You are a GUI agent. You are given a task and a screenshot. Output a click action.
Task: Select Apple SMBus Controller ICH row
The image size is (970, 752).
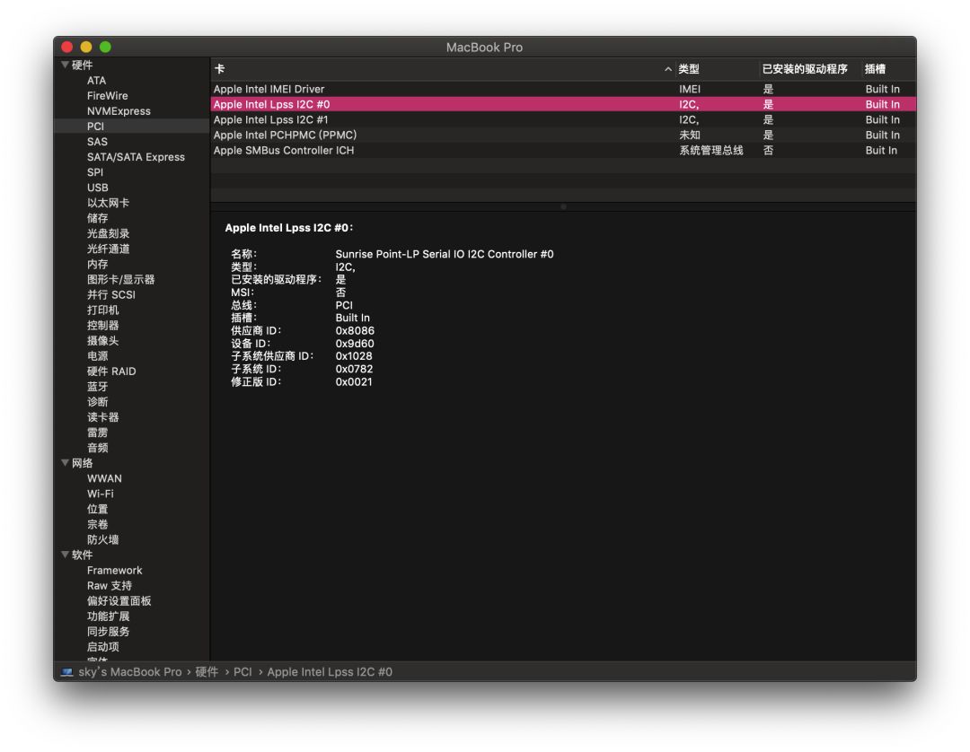[563, 150]
